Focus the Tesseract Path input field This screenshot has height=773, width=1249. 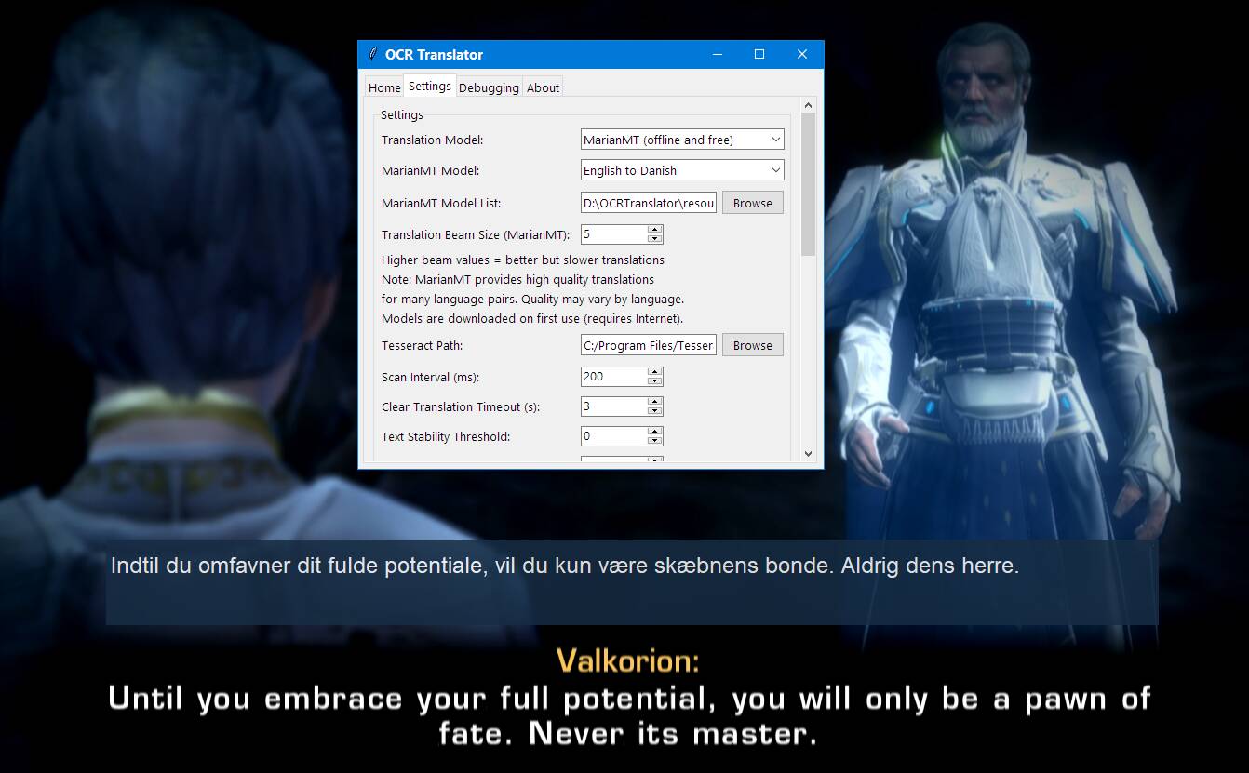pos(649,345)
